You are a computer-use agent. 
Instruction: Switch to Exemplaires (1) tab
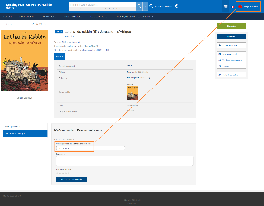pyautogui.click(x=14, y=126)
